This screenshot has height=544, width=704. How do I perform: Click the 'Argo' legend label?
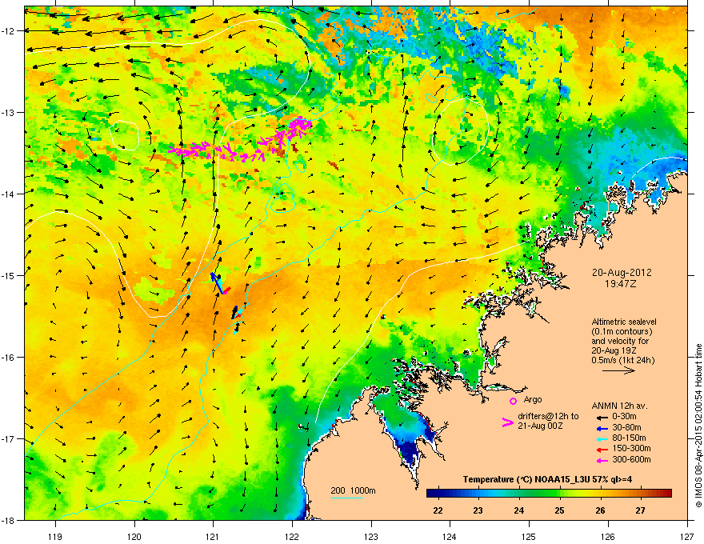coord(533,399)
